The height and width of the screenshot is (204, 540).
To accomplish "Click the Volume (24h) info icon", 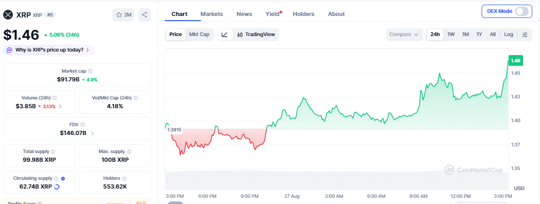I will point(55,98).
